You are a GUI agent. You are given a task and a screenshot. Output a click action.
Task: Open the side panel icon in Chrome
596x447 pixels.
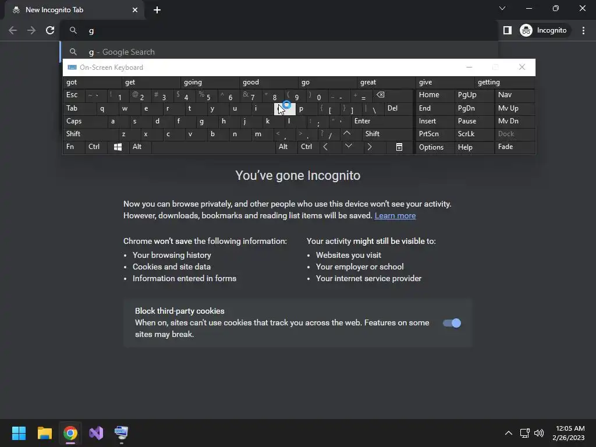[x=507, y=30]
